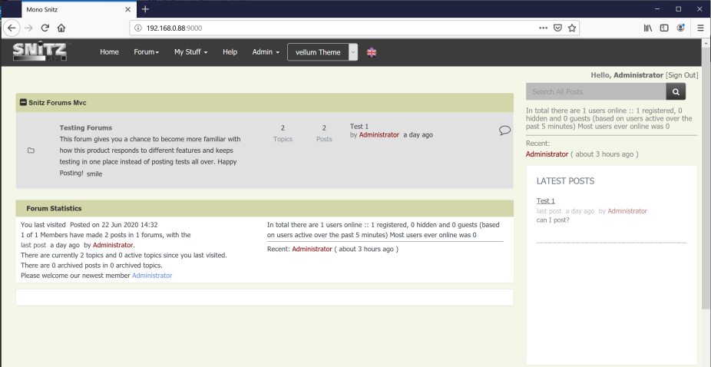Open the Help menu item
The height and width of the screenshot is (367, 711).
tap(230, 52)
